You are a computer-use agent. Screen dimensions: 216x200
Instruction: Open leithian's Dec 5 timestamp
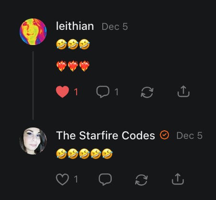[115, 27]
